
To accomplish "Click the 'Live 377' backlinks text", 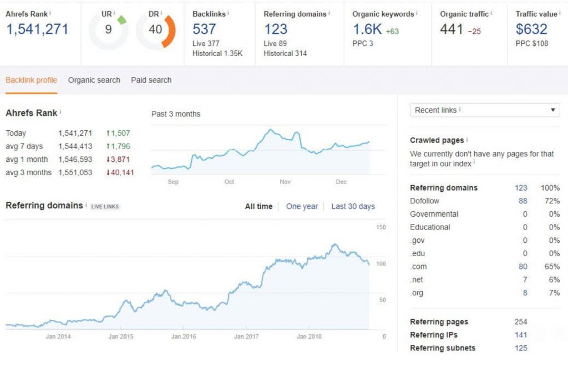I will pyautogui.click(x=206, y=43).
